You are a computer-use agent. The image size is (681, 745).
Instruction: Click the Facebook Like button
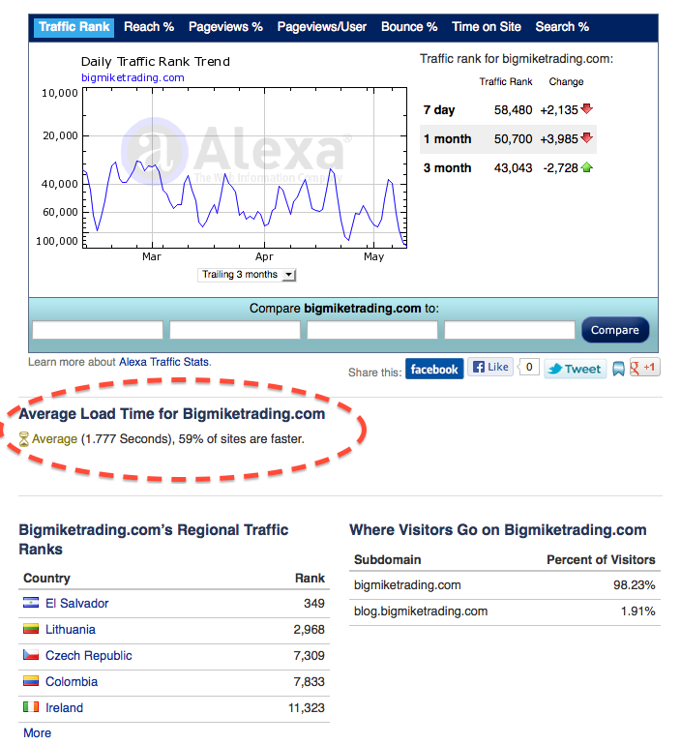[490, 367]
